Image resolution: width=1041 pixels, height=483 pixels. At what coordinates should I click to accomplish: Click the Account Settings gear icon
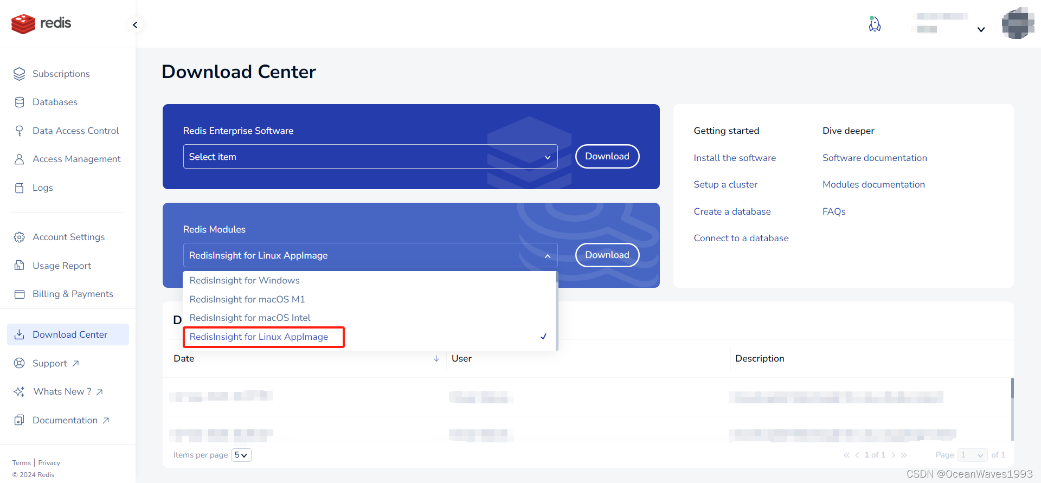tap(20, 237)
